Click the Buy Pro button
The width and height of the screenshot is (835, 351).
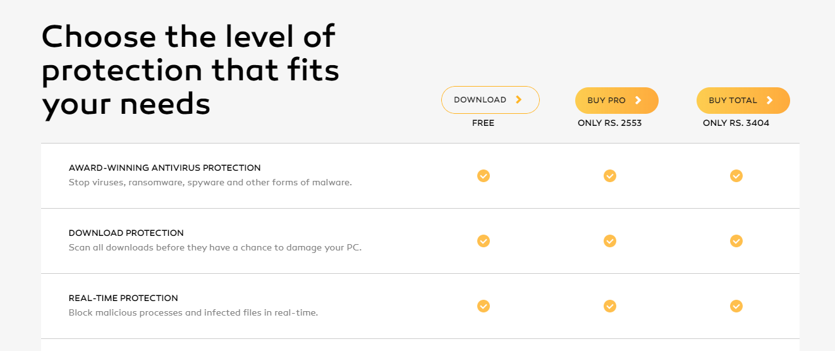[x=616, y=101]
